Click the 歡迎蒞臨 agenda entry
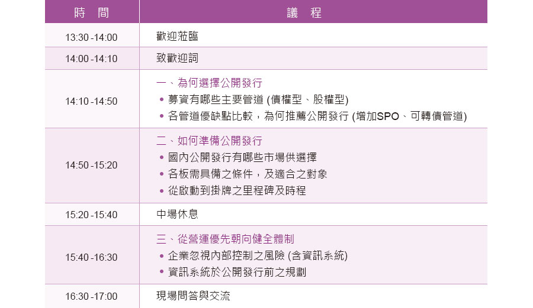 click(x=177, y=37)
